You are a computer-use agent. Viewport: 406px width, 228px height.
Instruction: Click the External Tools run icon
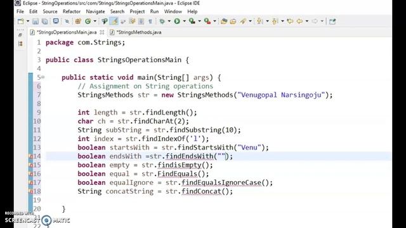207,21
